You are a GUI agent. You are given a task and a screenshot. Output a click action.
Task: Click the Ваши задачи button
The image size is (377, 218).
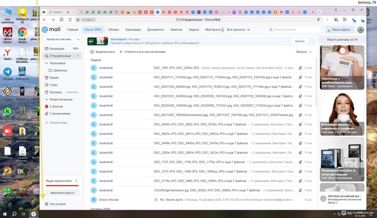[x=340, y=29]
